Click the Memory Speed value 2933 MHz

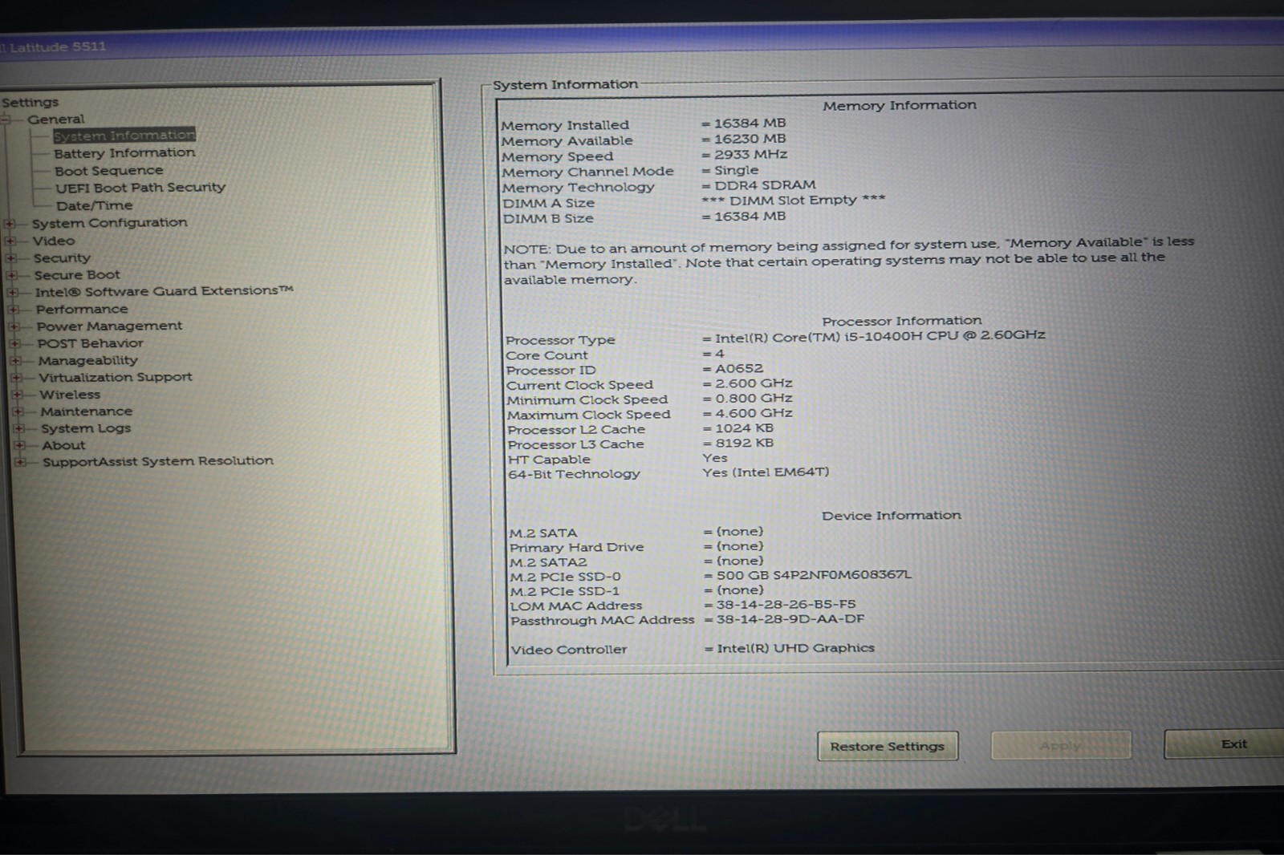point(750,155)
